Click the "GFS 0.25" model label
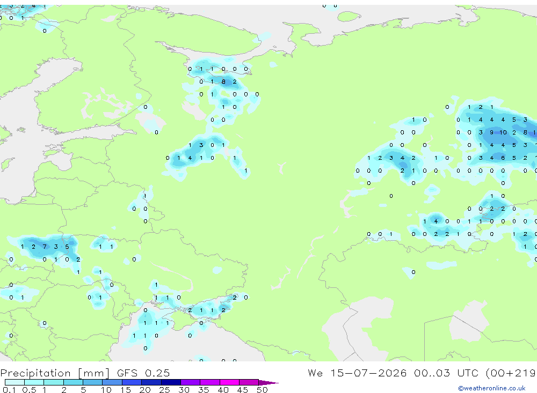This screenshot has height=393, width=537. (143, 373)
